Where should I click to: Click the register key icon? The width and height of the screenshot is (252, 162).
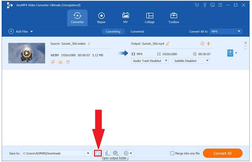pos(205,5)
